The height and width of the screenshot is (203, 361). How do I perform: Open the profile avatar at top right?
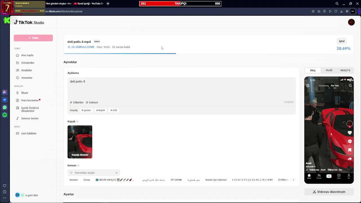351,22
